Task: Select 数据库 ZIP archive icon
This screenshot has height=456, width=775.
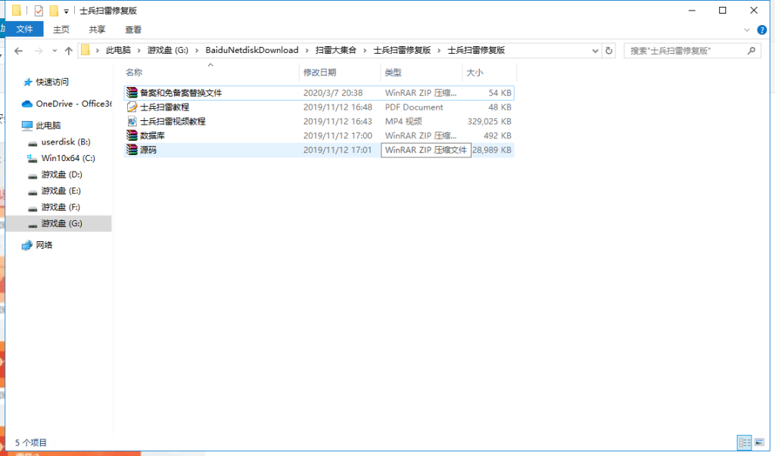Action: point(132,135)
